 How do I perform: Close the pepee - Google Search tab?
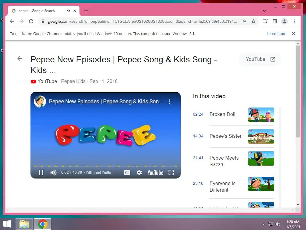(75, 11)
